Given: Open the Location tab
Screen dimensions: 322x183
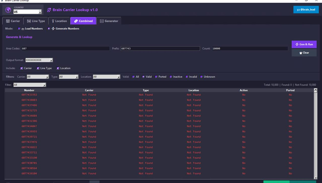Looking at the screenshot, I should coord(59,21).
